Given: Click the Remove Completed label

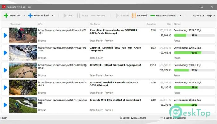Looking at the screenshot, I should (166, 15).
